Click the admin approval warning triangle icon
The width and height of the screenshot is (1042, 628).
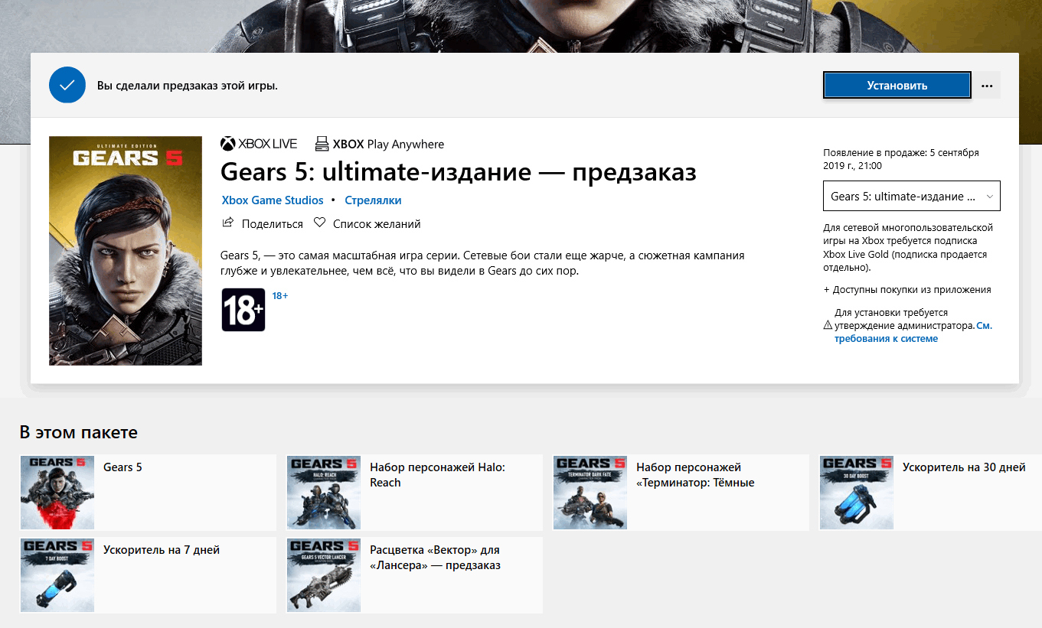827,325
